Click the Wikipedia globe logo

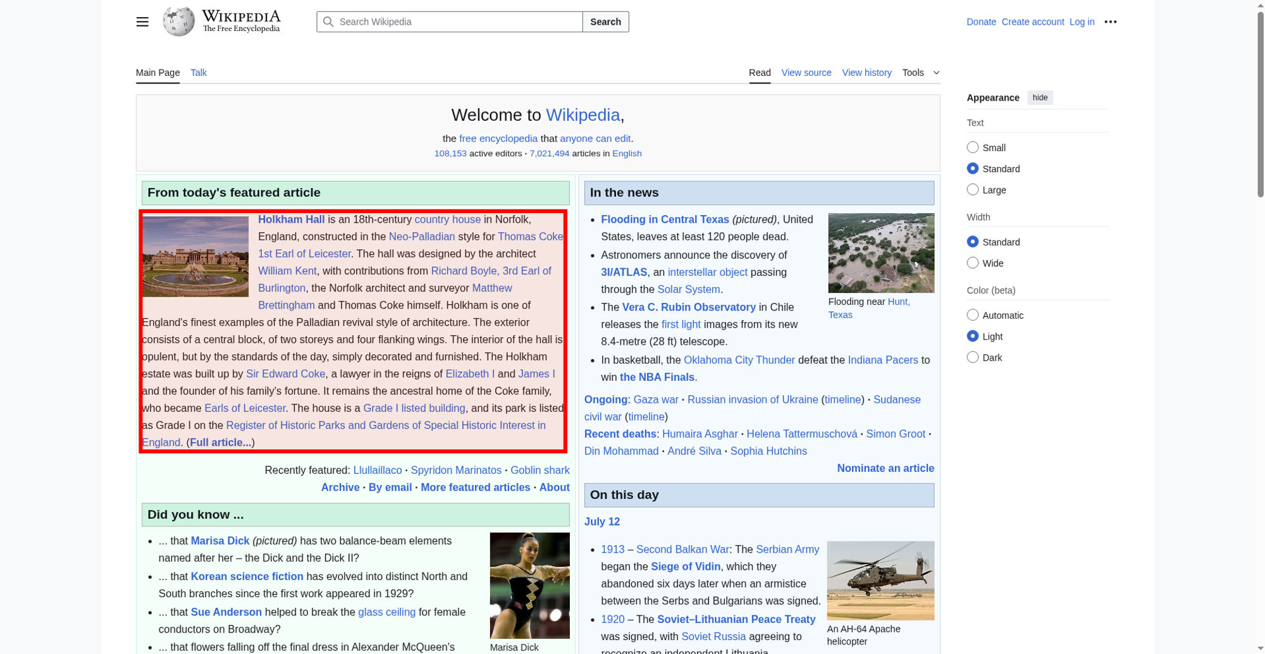178,22
